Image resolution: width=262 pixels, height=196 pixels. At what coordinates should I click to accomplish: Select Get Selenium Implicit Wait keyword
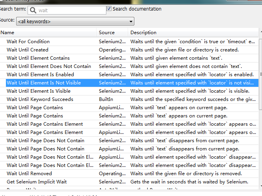click(37, 182)
